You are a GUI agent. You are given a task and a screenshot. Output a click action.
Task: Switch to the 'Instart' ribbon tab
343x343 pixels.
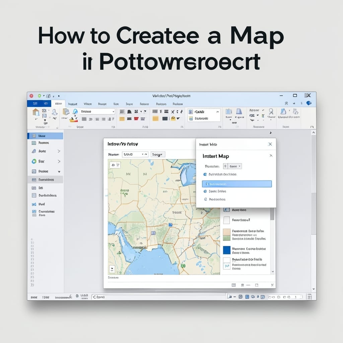(x=73, y=104)
